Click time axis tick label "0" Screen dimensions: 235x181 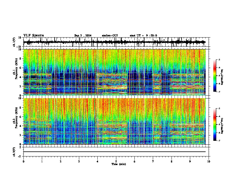(23, 161)
